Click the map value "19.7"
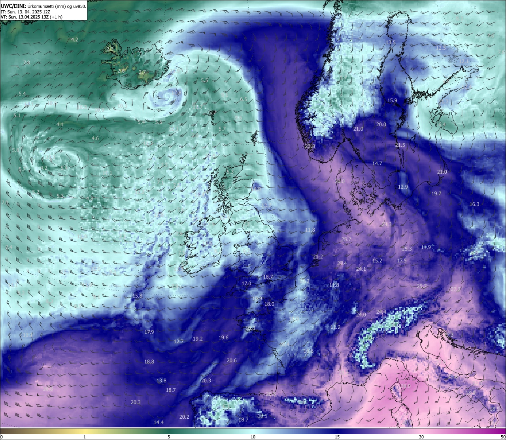This screenshot has height=440, width=506. coord(436,194)
